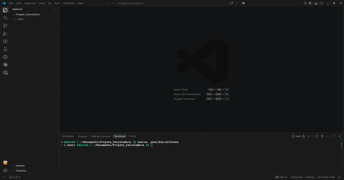Click the Toggle Terminal hint text
The height and width of the screenshot is (180, 344).
pos(184,99)
